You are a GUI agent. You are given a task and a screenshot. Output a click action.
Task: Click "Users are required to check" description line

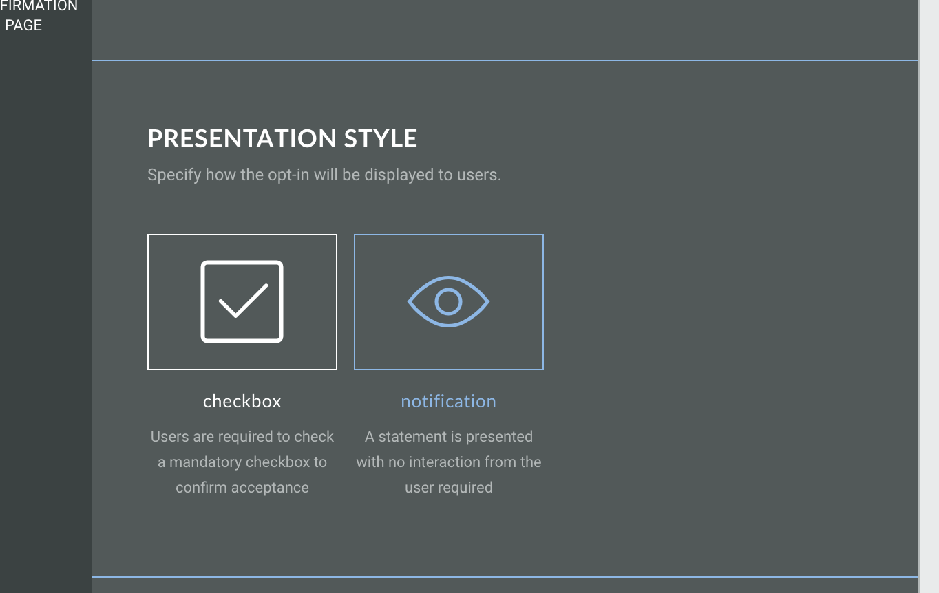click(242, 437)
